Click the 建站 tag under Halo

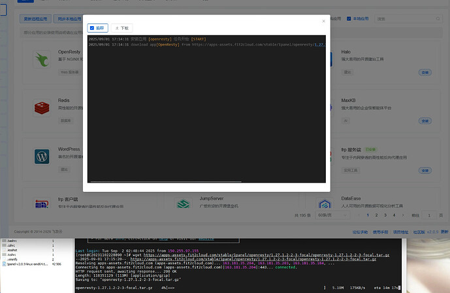pyautogui.click(x=347, y=72)
